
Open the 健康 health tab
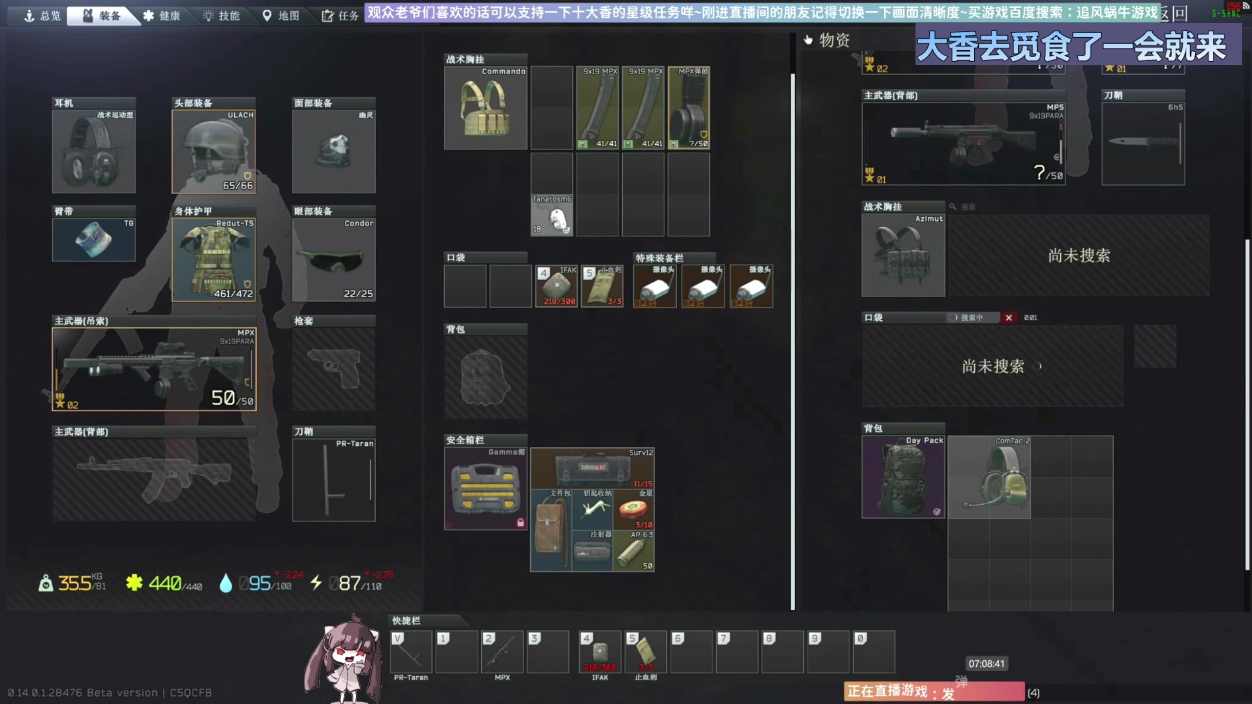click(162, 16)
